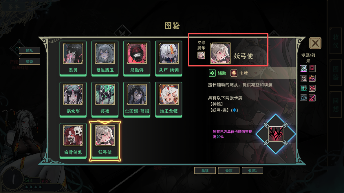Open the 卡牌1 info tab
The width and height of the screenshot is (344, 193).
click(x=252, y=170)
